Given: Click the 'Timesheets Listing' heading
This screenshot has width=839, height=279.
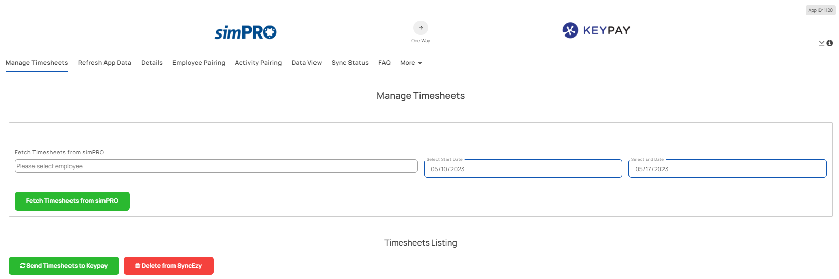Looking at the screenshot, I should click(x=421, y=243).
